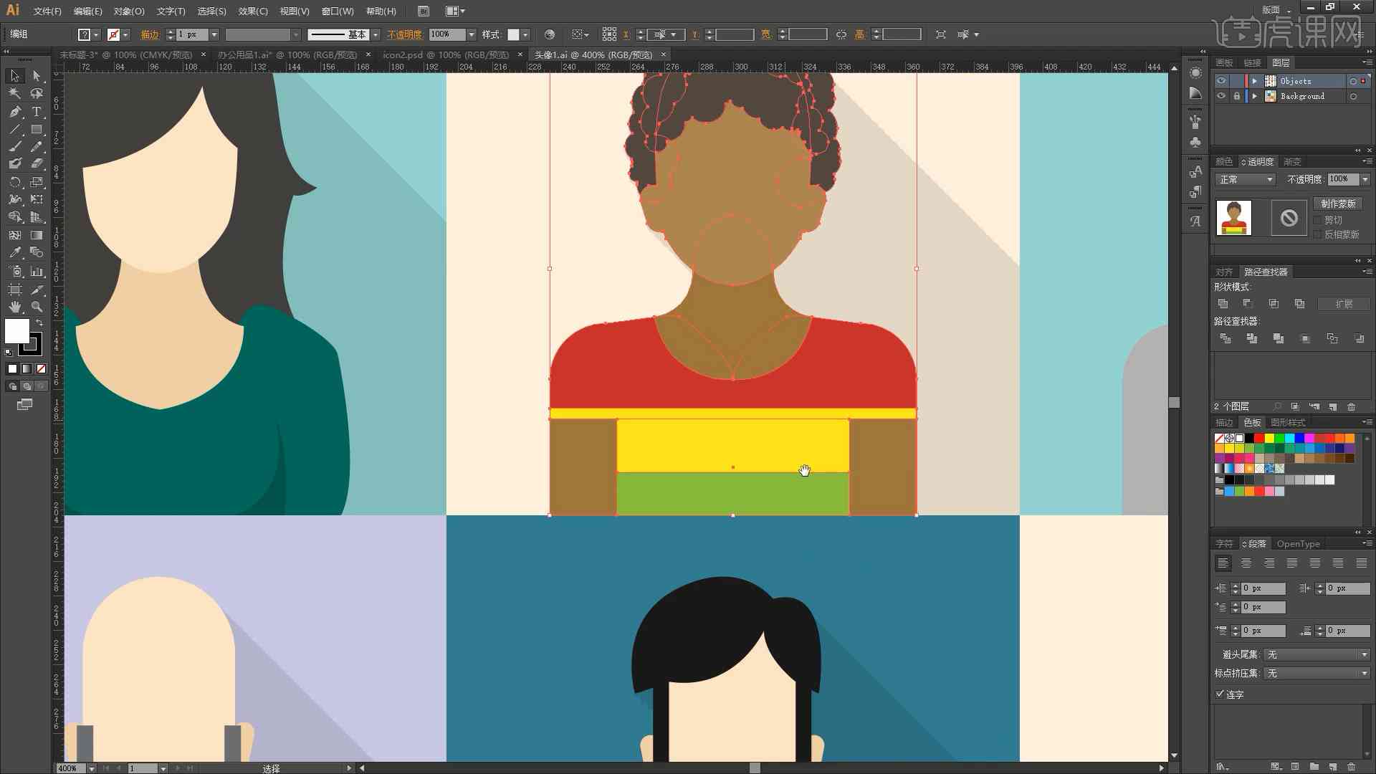The image size is (1376, 774).
Task: Select the Direct Selection tool
Action: coord(34,75)
